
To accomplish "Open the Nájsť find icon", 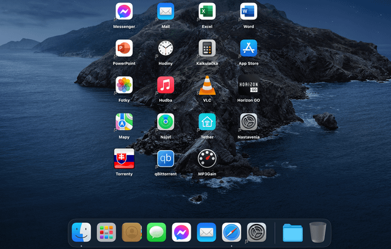I will click(x=166, y=122).
